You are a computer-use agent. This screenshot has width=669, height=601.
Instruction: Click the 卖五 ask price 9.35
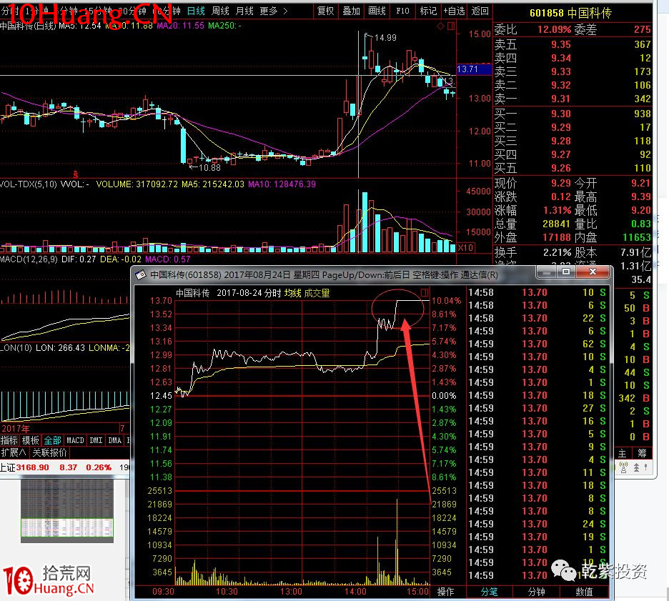point(560,44)
